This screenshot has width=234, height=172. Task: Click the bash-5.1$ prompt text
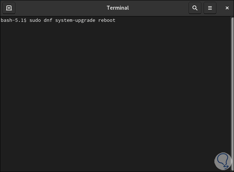pos(13,20)
